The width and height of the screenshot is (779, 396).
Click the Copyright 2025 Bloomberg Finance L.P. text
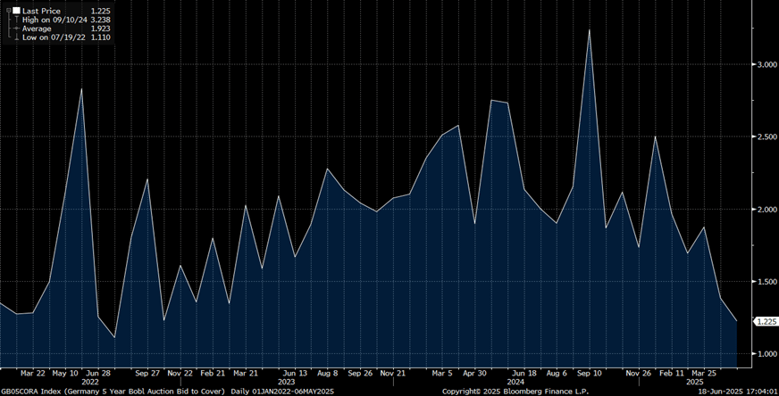coord(515,391)
